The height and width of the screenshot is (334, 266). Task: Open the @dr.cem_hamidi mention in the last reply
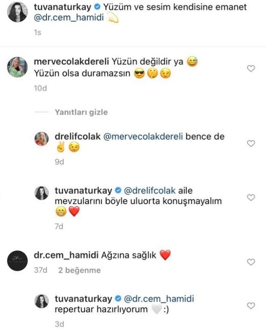tap(159, 299)
